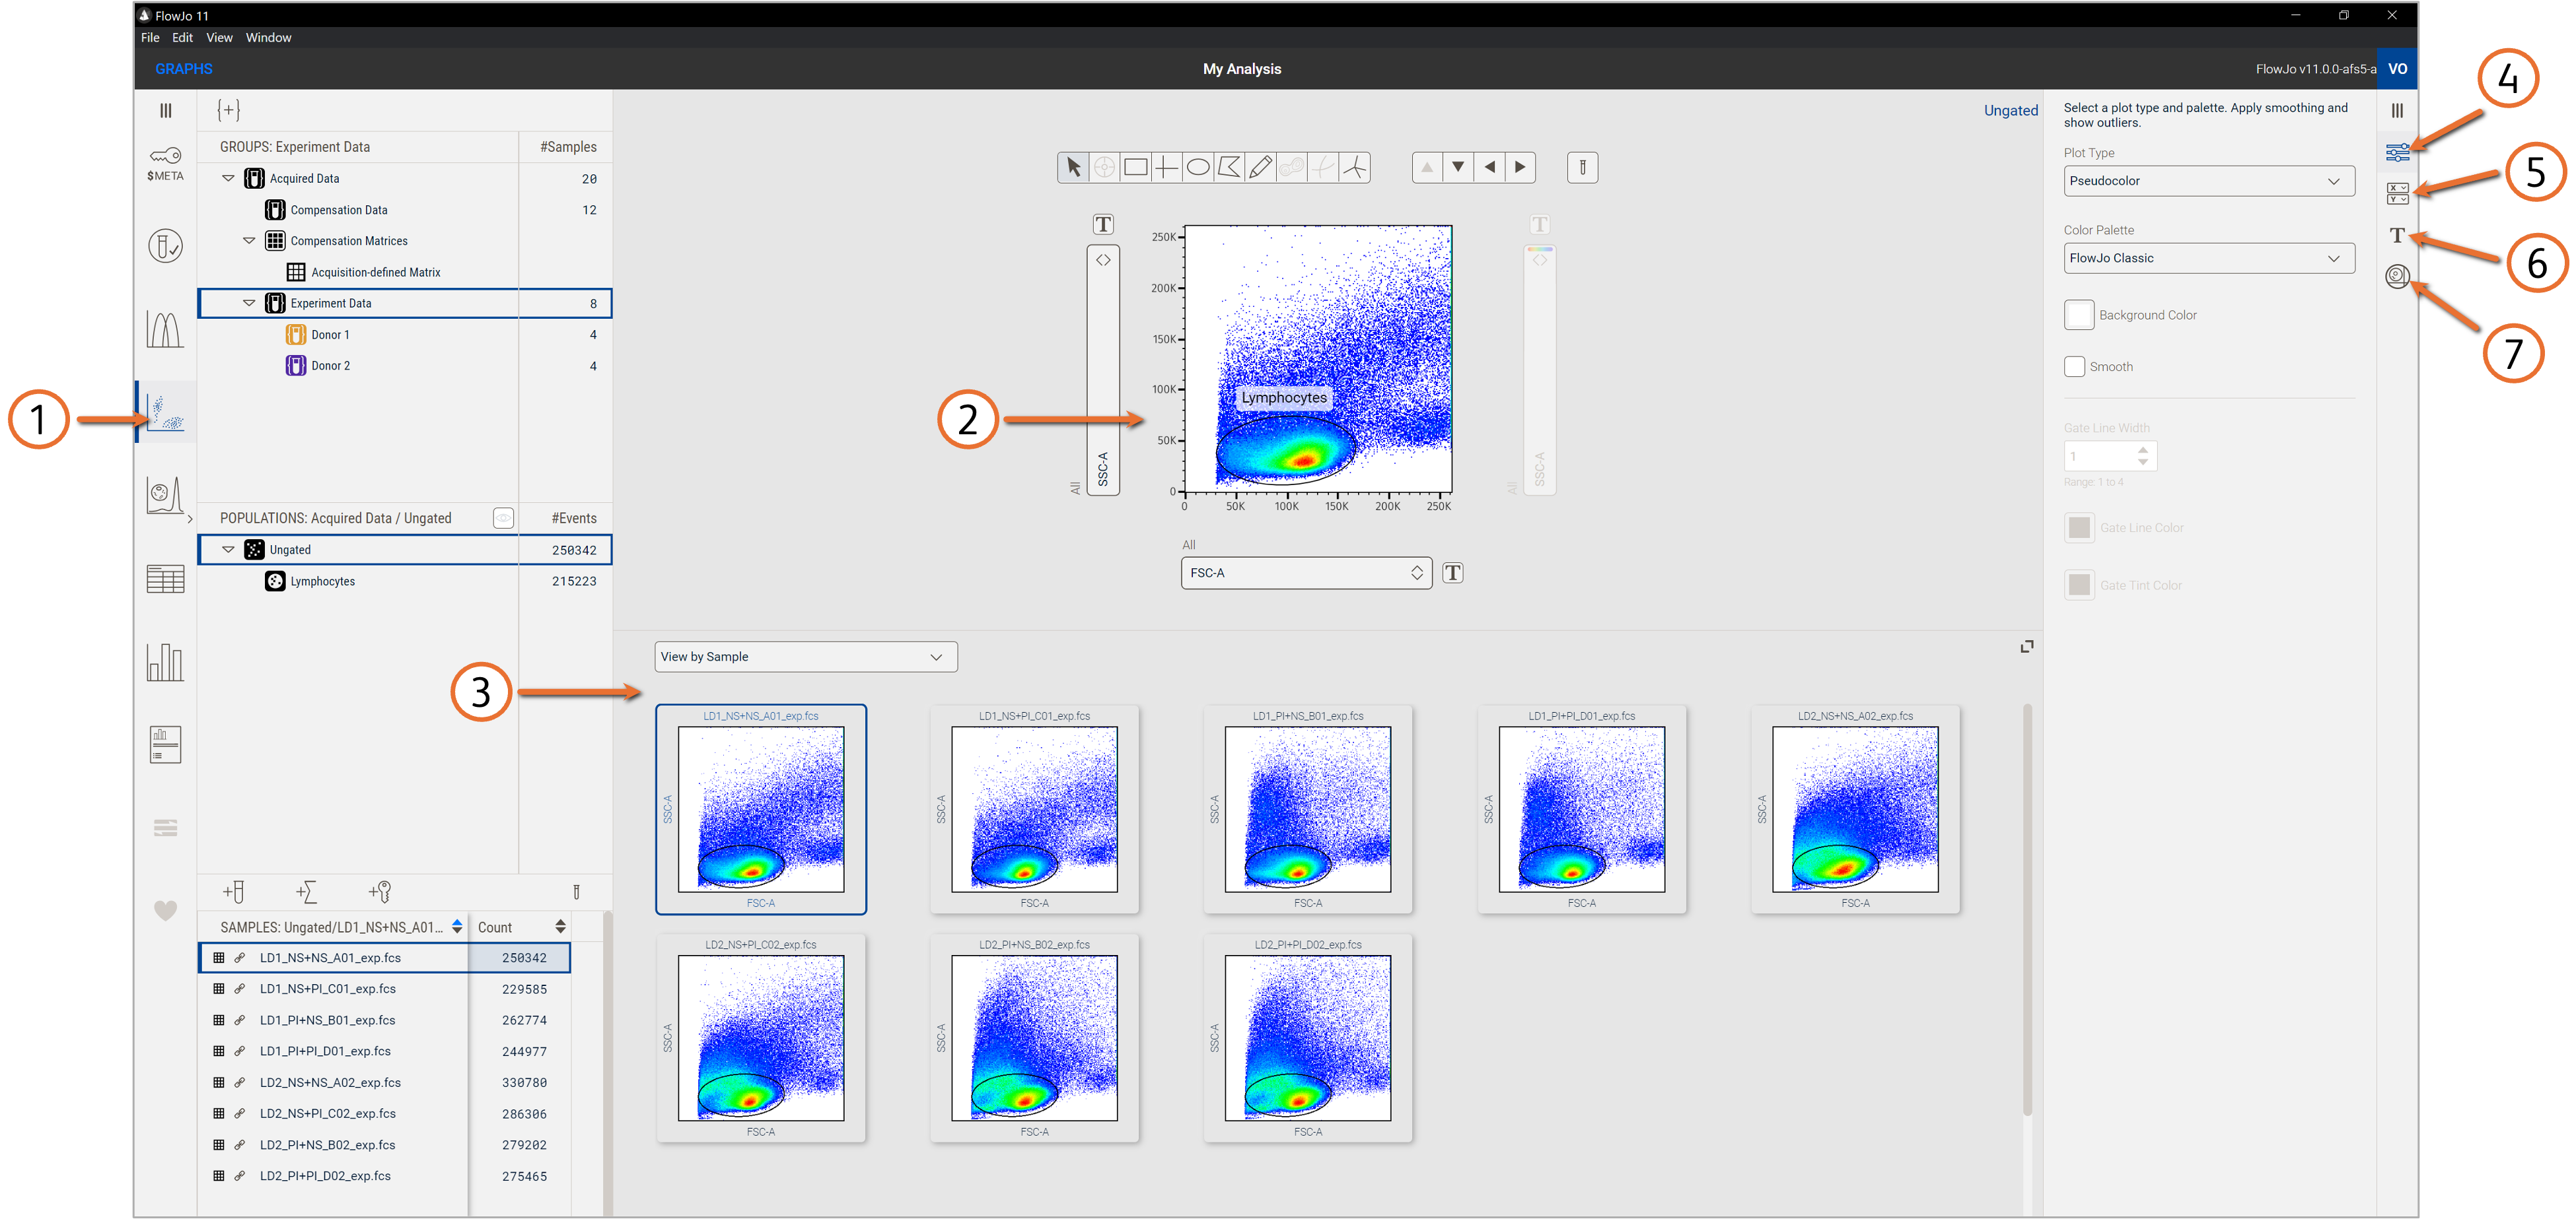Select the polygon gate tool

1229,168
